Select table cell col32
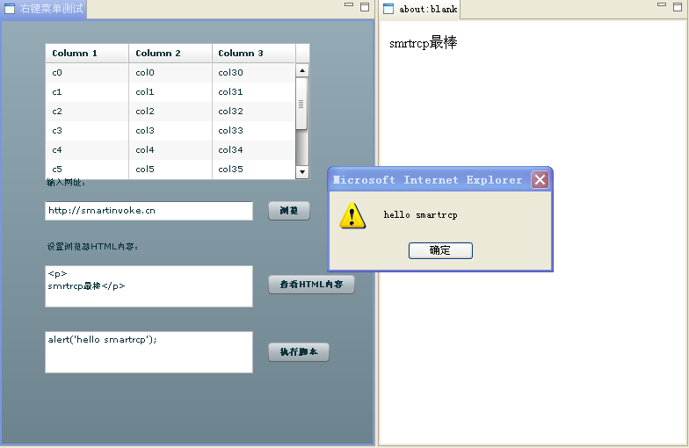689x448 pixels. pos(253,111)
